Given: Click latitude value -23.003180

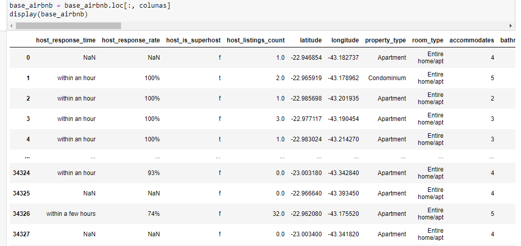Looking at the screenshot, I should tap(306, 173).
